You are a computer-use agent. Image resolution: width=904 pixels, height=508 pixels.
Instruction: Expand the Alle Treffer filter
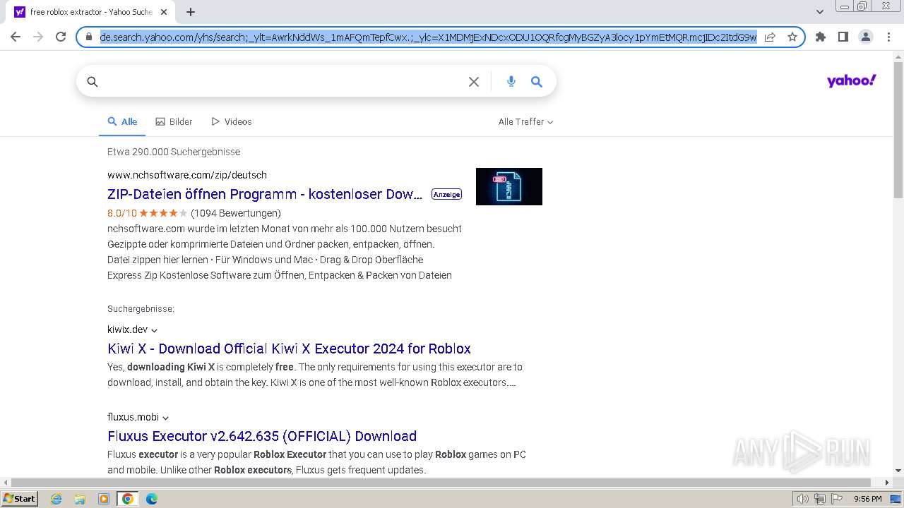[525, 121]
